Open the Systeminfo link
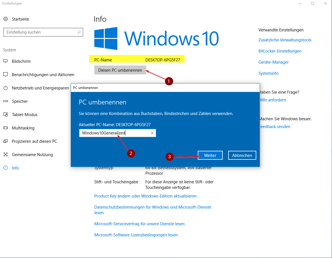332x258 pixels. [268, 73]
